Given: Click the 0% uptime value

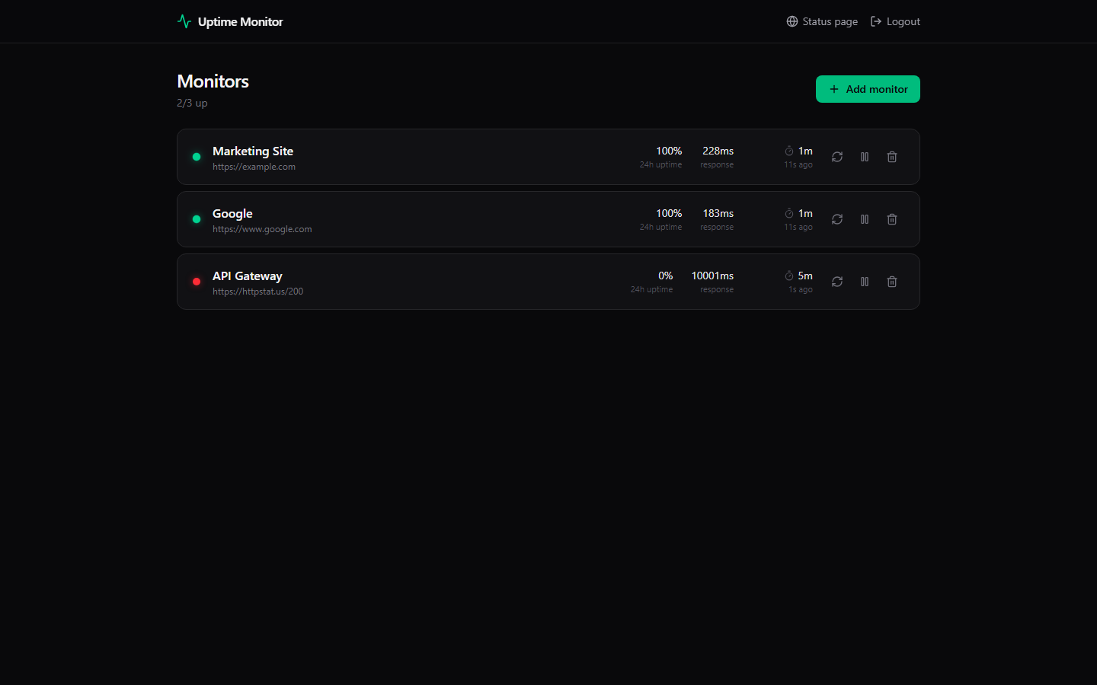Looking at the screenshot, I should click(x=666, y=276).
